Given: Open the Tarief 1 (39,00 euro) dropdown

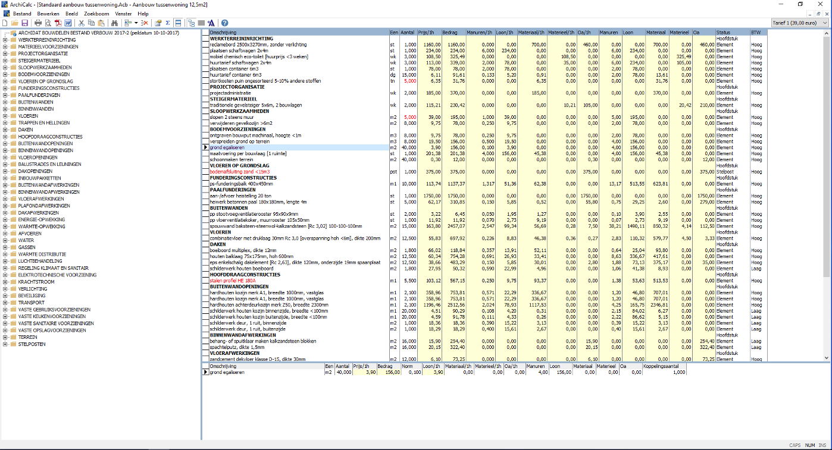Looking at the screenshot, I should click(x=799, y=23).
